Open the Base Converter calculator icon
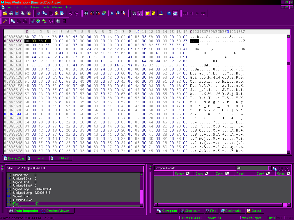The height and width of the screenshot is (220, 294). (x=64, y=21)
